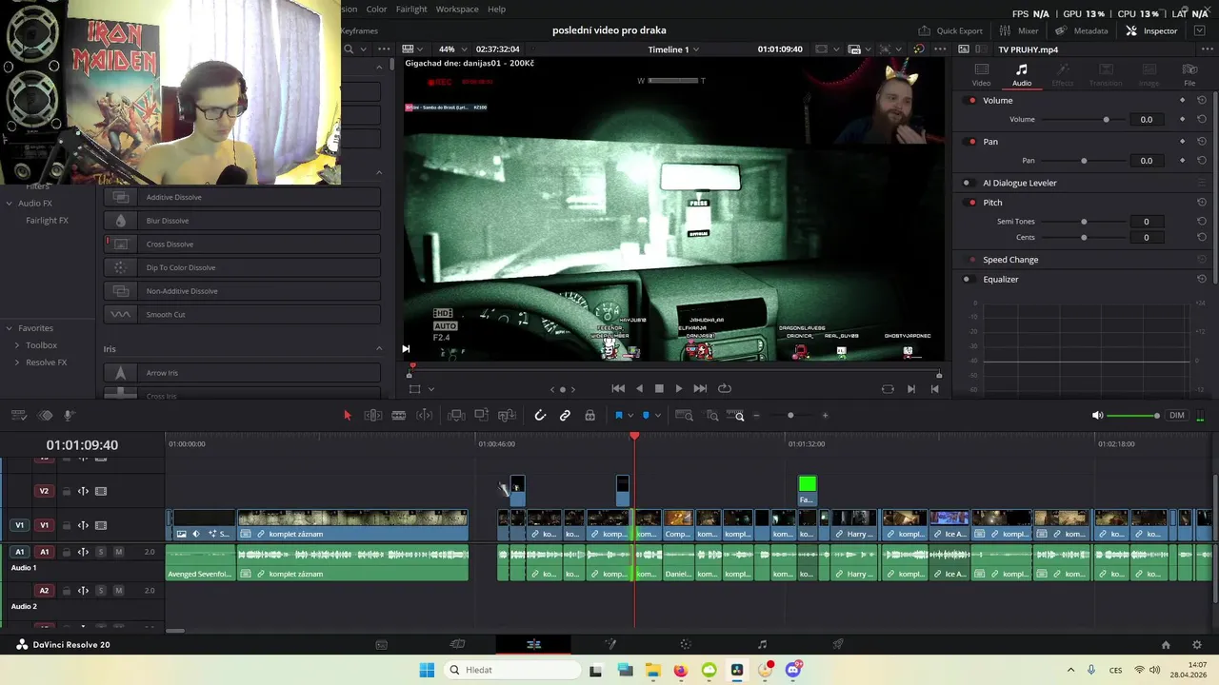The image size is (1219, 685).
Task: Open the Fairlight page music note icon
Action: coord(762,644)
